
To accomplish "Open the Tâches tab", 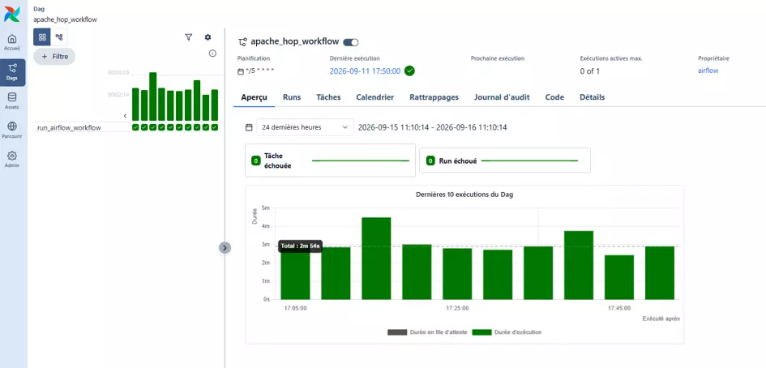I will (328, 97).
